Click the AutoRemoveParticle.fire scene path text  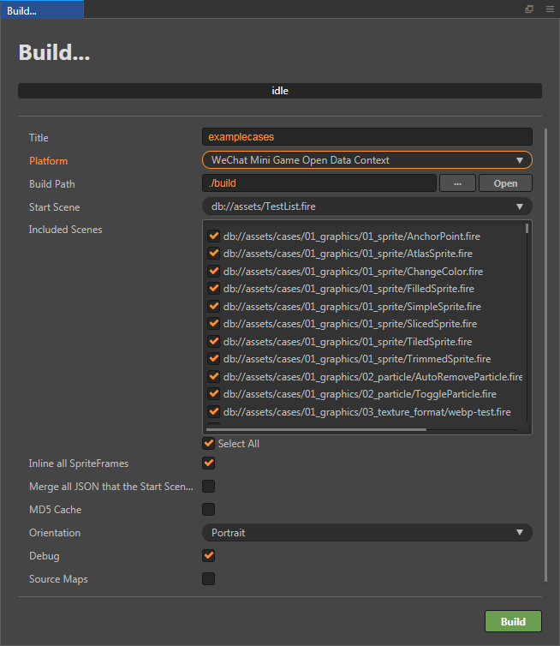(373, 377)
